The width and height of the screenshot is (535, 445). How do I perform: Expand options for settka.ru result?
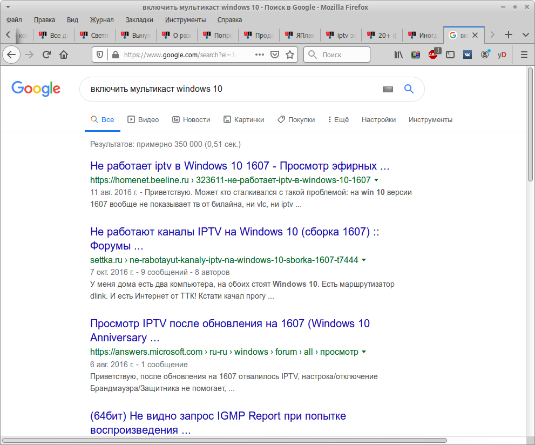[364, 260]
